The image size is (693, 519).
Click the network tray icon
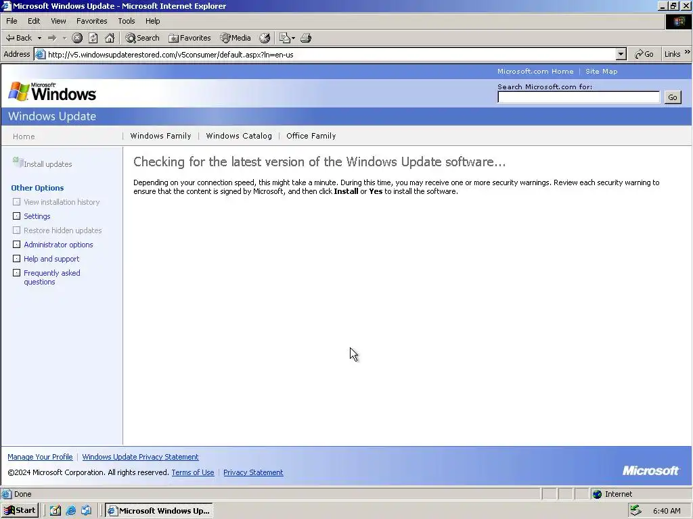click(635, 511)
